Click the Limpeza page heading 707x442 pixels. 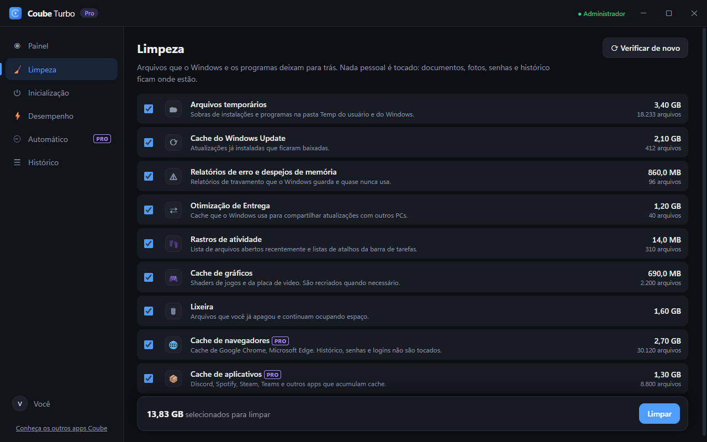[x=161, y=49]
